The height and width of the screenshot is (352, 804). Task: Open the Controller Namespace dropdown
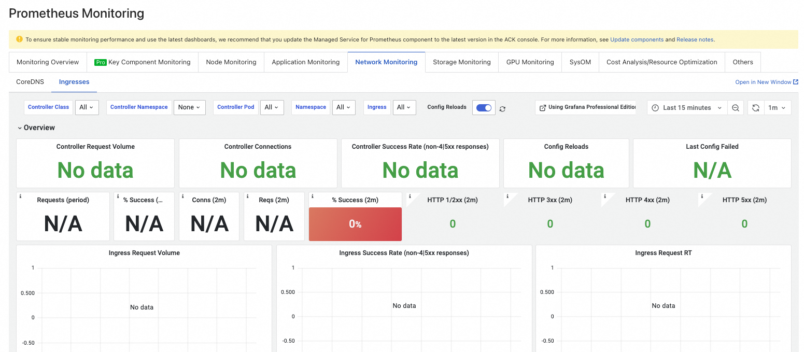tap(189, 107)
